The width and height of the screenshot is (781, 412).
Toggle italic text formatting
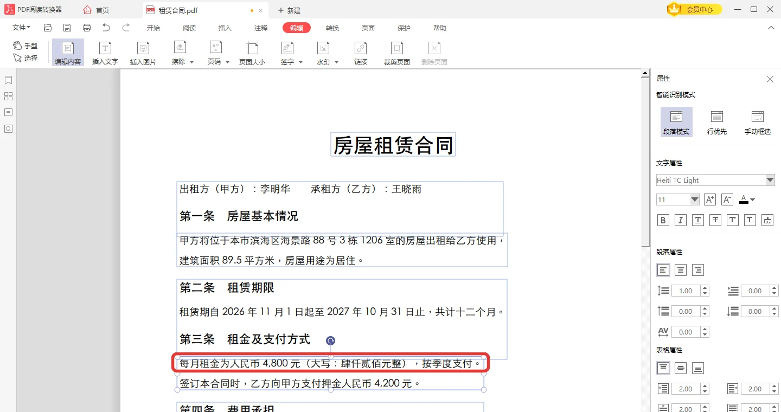click(x=681, y=220)
